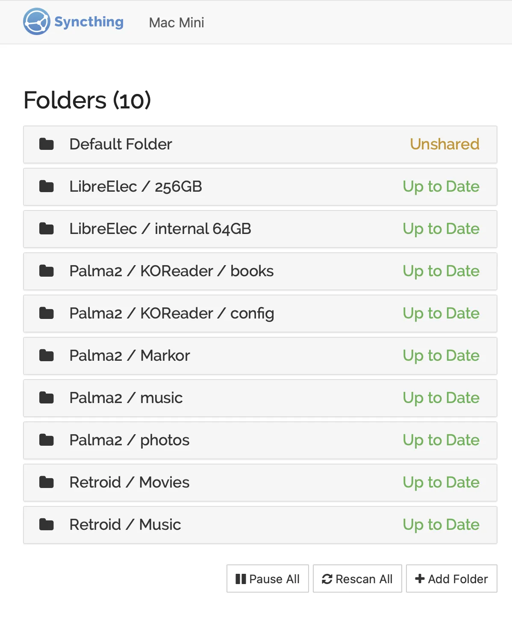Select Mac Mini in the navigation bar
This screenshot has height=637, width=512.
point(177,22)
